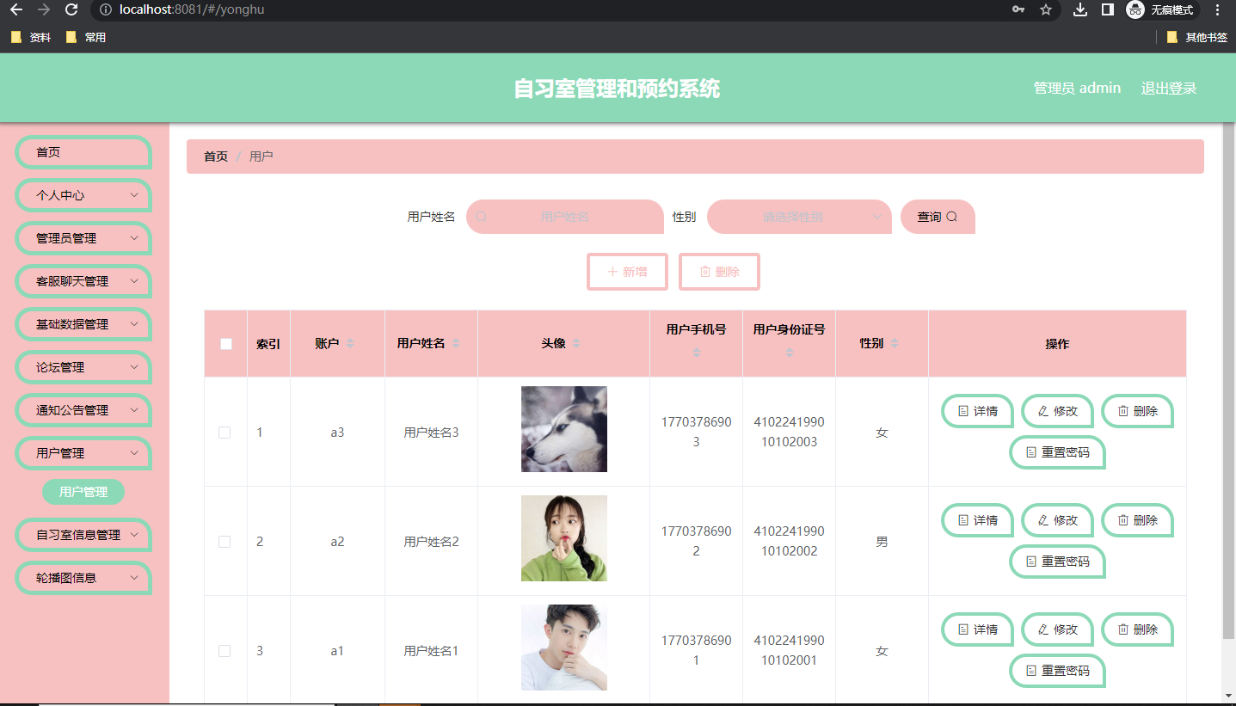Screen dimensions: 1236x706
Task: Click the boy avatar thumbnail of a1
Action: pos(564,648)
